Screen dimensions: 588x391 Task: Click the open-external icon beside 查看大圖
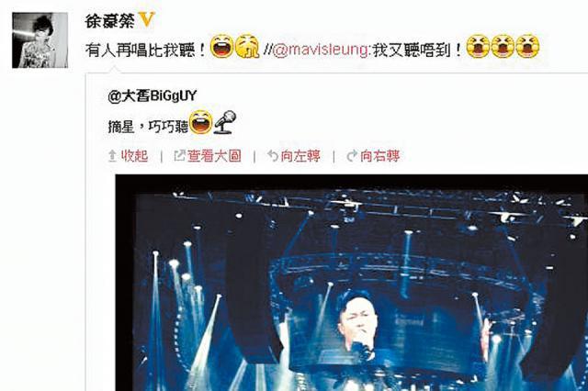(x=180, y=156)
